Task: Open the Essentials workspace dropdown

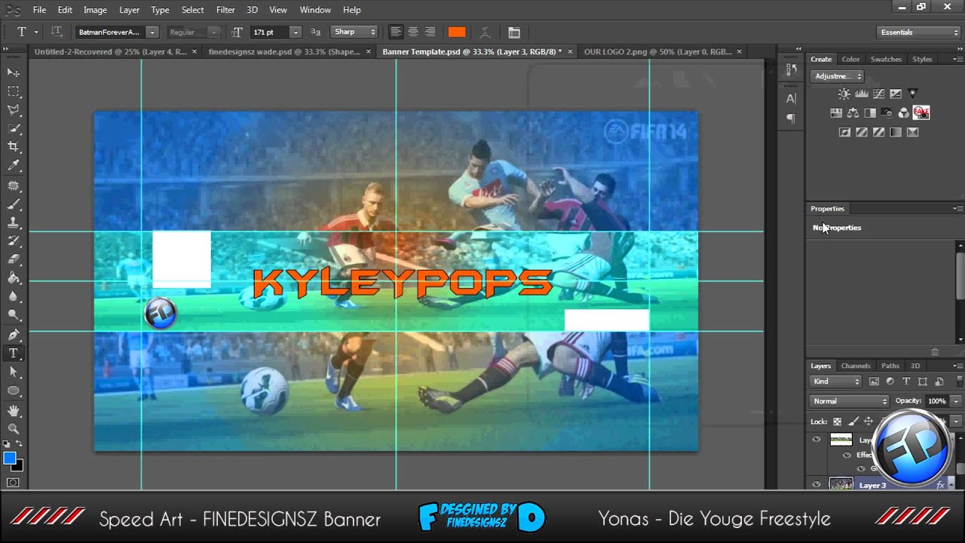Action: pos(919,32)
